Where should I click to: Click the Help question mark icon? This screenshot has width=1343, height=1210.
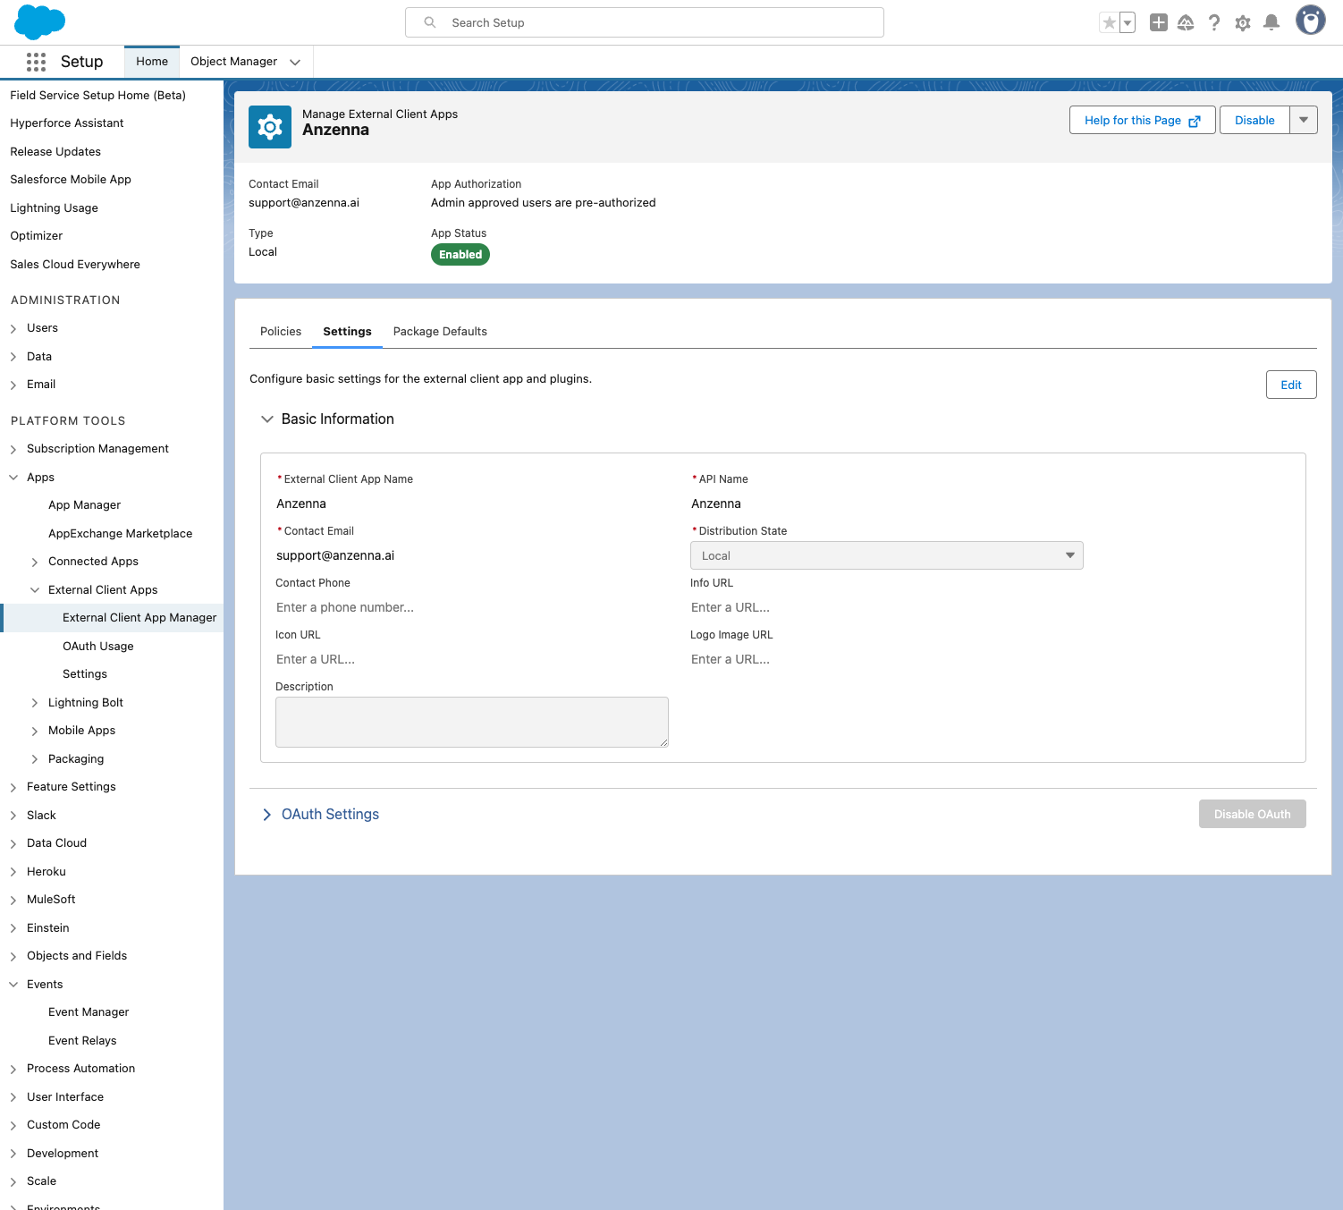(1213, 23)
